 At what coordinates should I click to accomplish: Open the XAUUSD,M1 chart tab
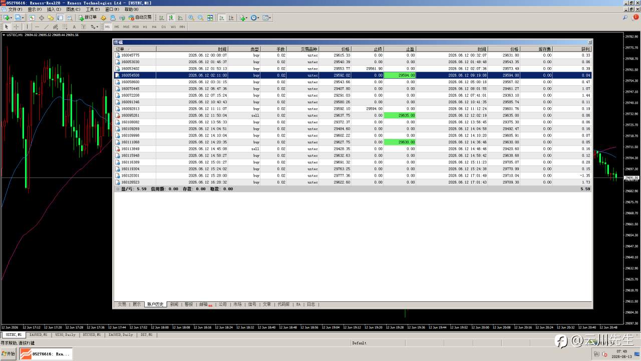click(x=38, y=334)
